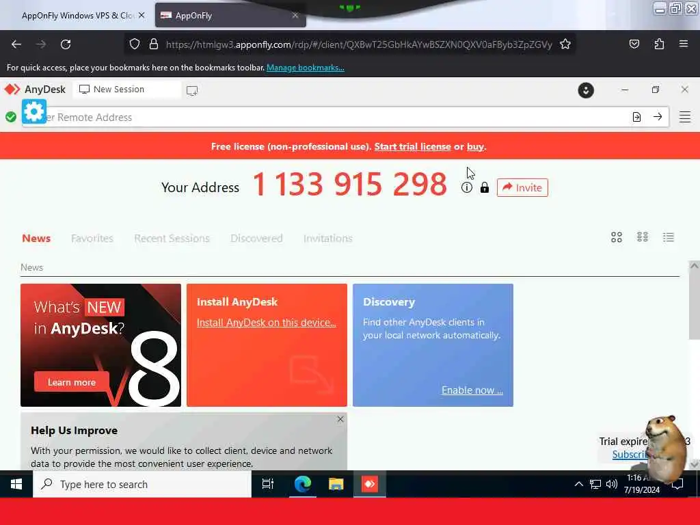
Task: Open browser extensions puzzle icon
Action: click(x=659, y=44)
